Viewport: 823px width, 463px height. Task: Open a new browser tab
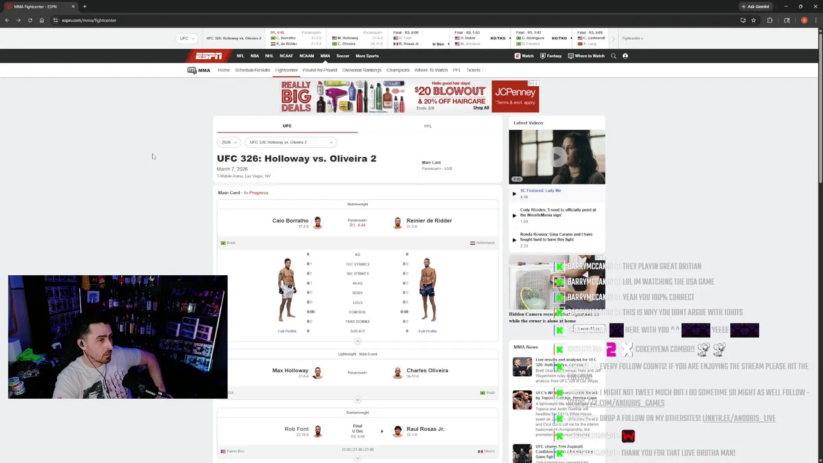coord(84,6)
